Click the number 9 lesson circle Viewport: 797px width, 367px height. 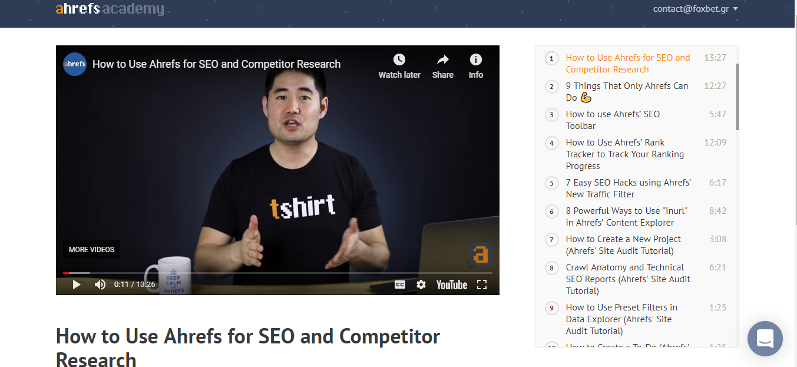pyautogui.click(x=552, y=308)
